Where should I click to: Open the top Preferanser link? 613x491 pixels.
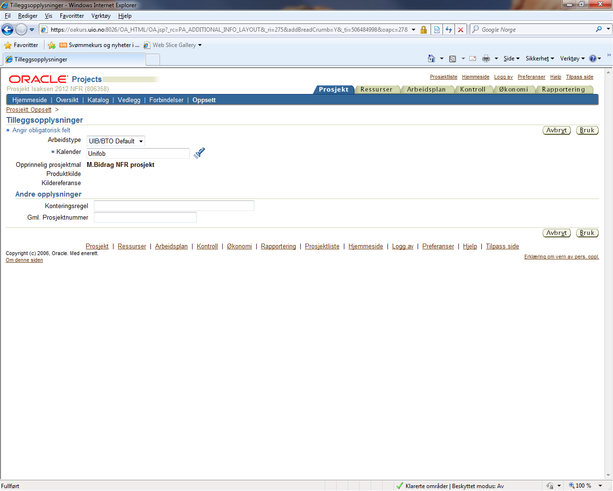[532, 77]
